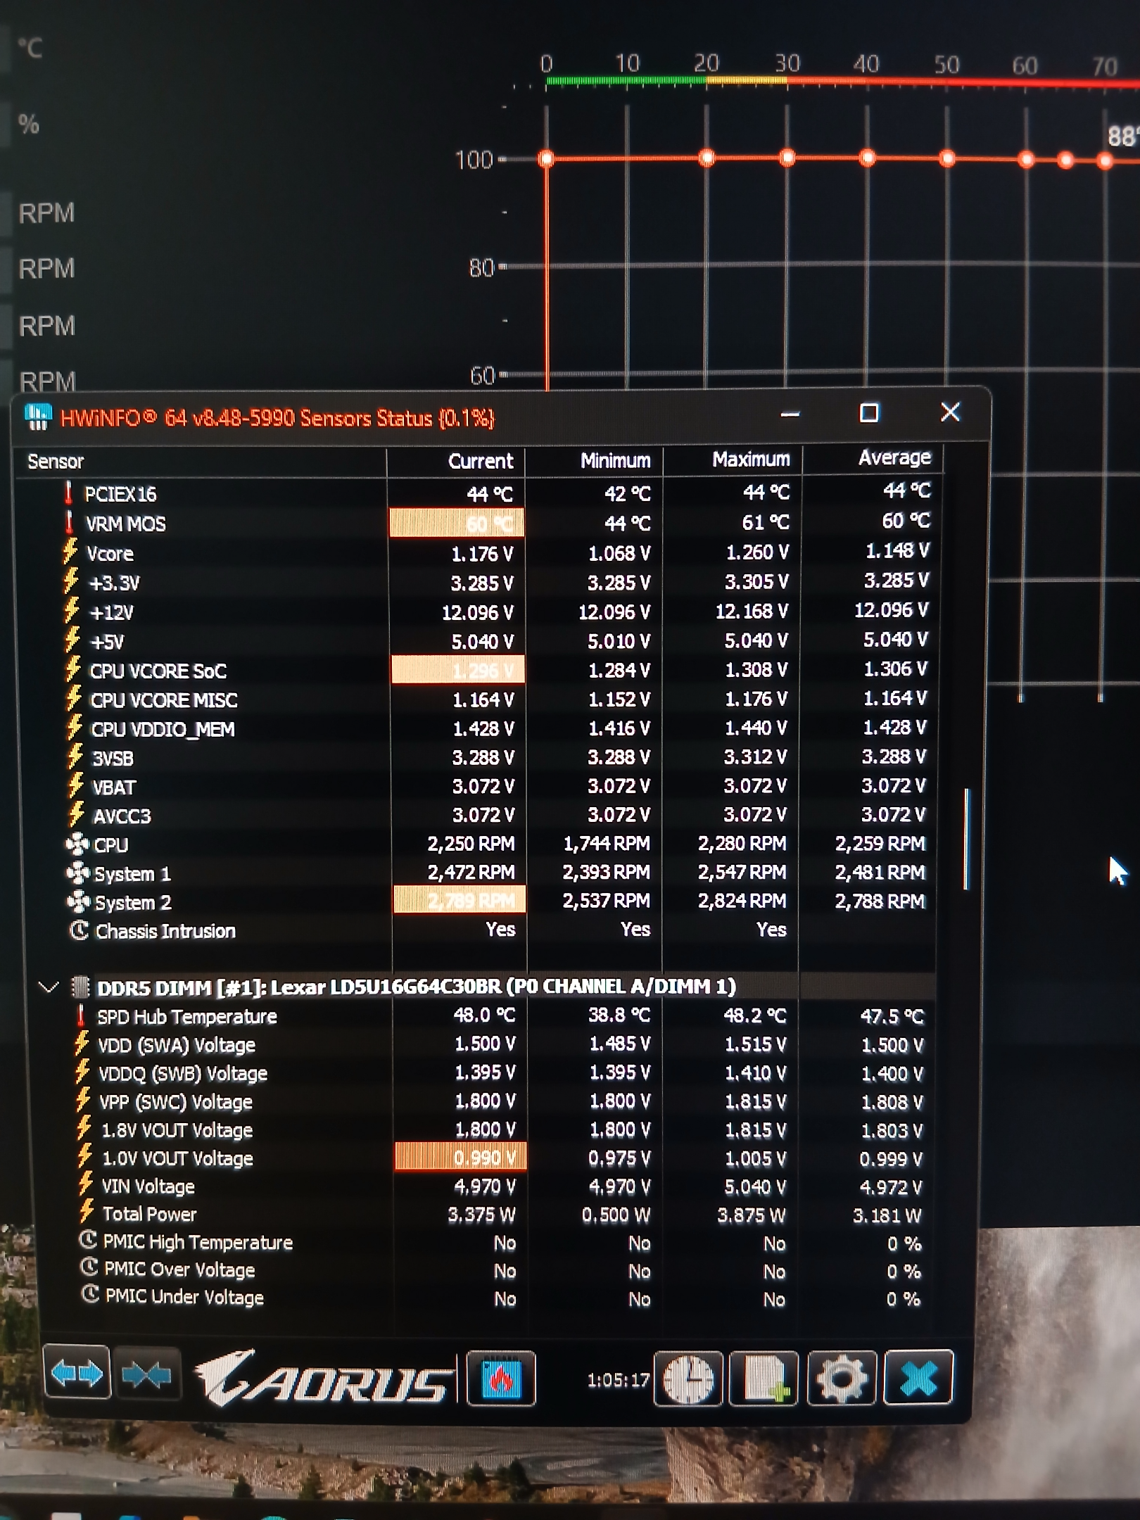Select the Sensor column header
Image resolution: width=1140 pixels, height=1520 pixels.
pyautogui.click(x=56, y=462)
